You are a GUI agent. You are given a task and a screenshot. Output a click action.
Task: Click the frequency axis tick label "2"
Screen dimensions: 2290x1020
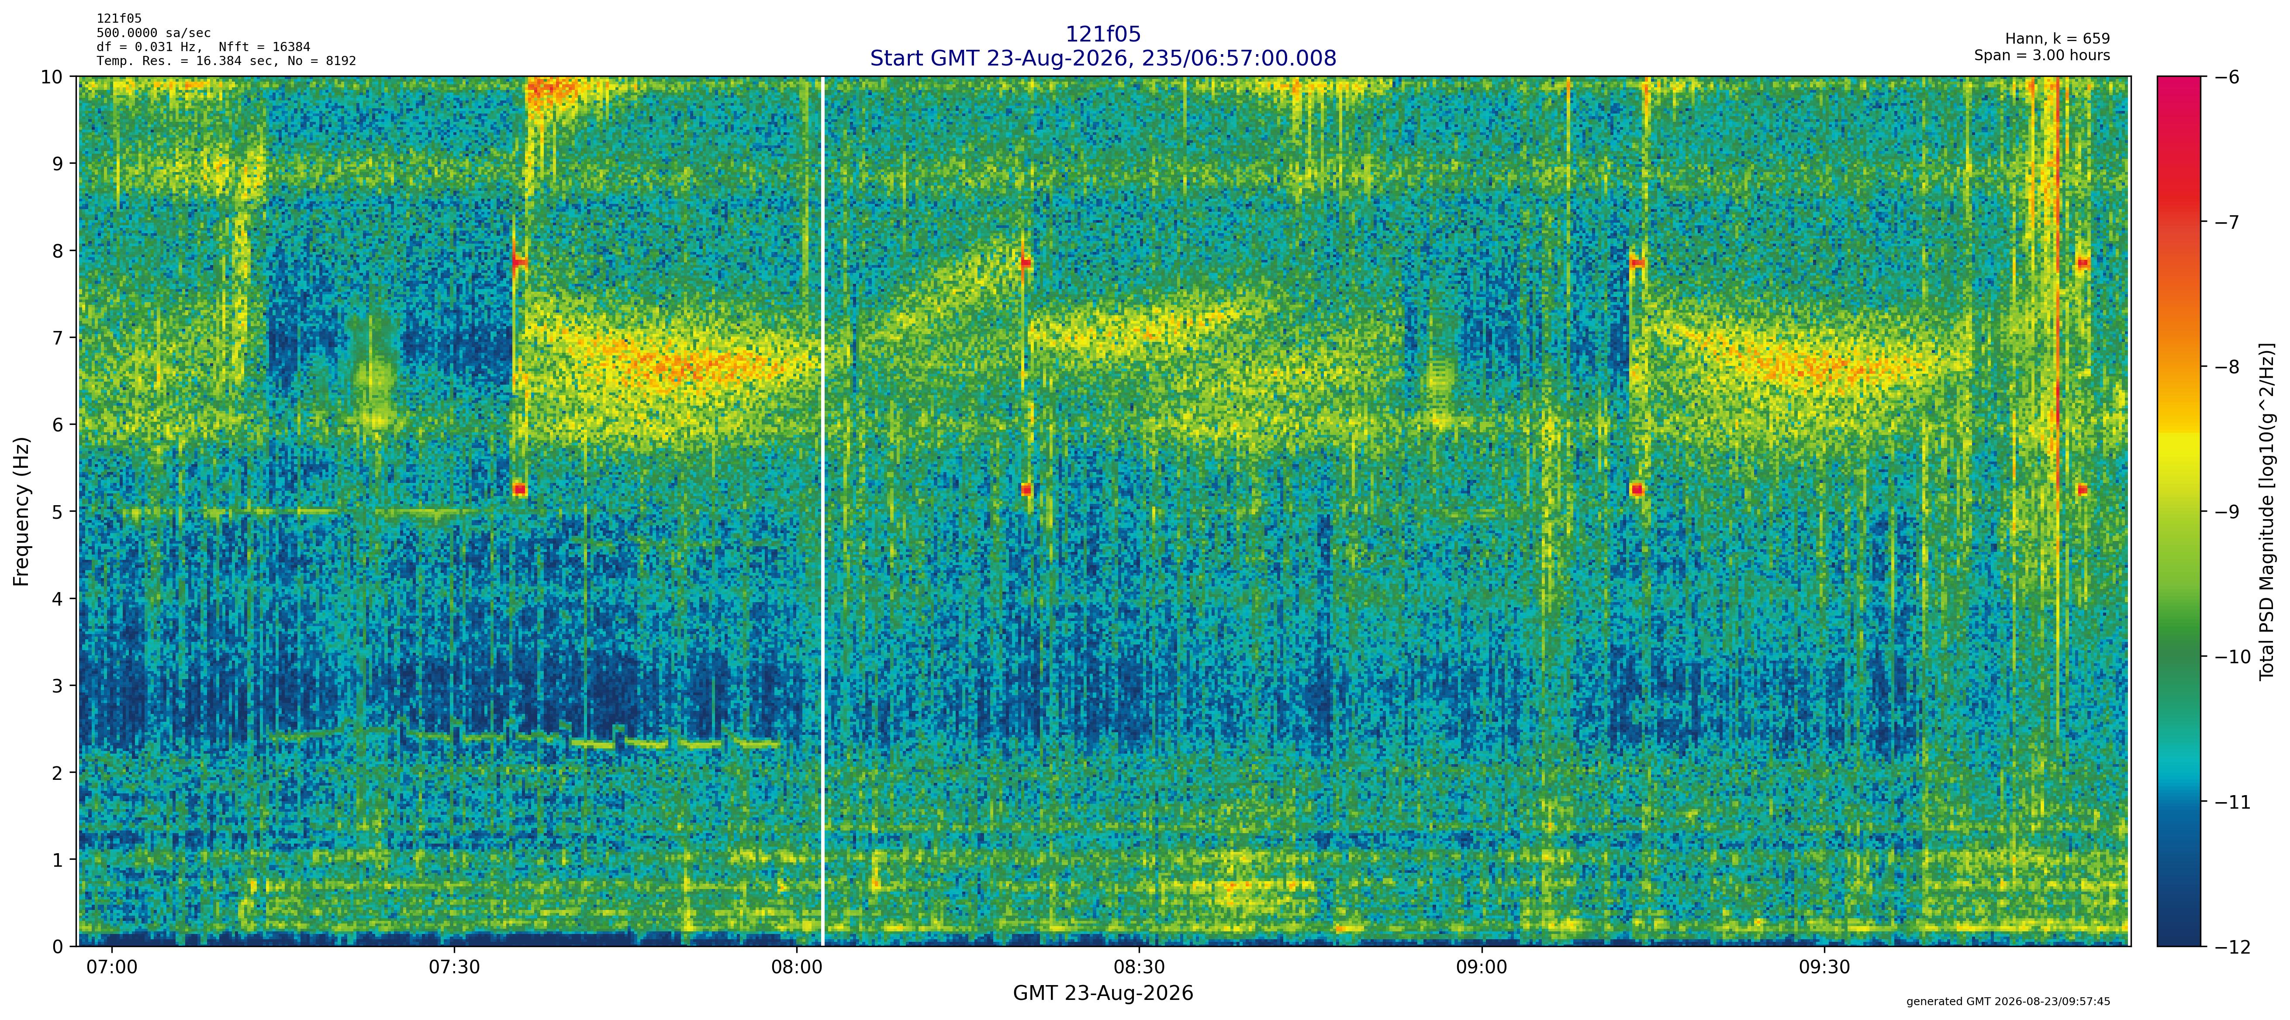(58, 774)
